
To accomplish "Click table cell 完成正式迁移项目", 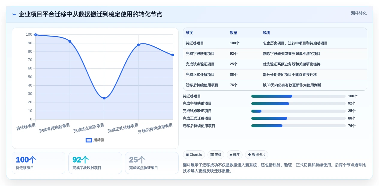I will [x=200, y=75].
